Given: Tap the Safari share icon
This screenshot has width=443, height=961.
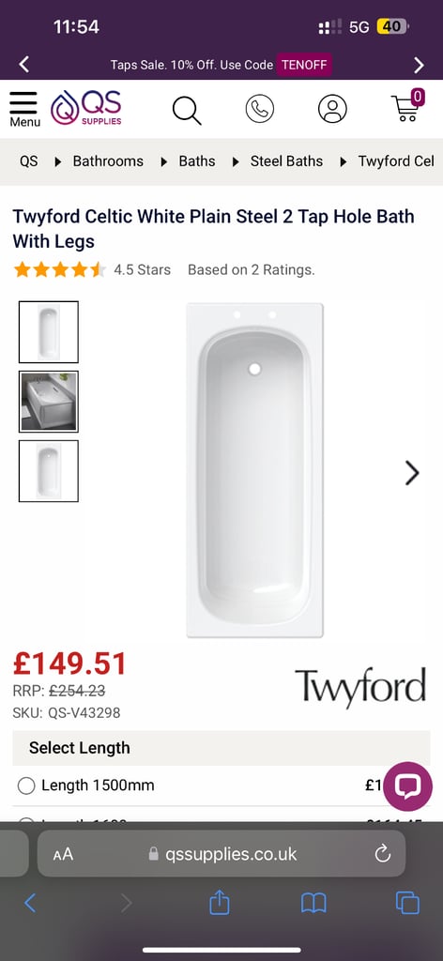Looking at the screenshot, I should pos(220,903).
